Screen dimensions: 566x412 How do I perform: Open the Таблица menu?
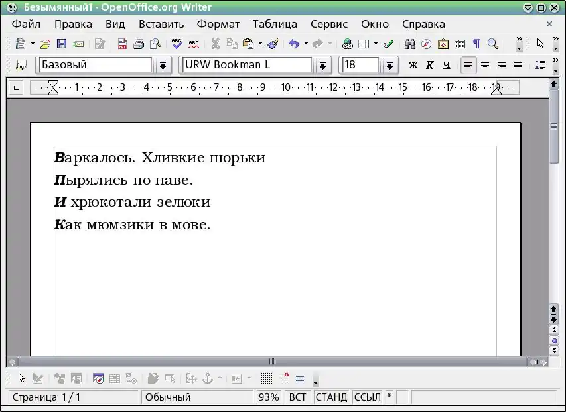point(275,24)
